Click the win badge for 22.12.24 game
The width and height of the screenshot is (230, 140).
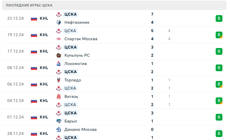(x=219, y=19)
